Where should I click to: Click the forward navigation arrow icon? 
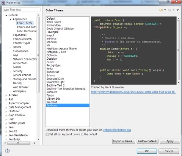[x=169, y=10]
